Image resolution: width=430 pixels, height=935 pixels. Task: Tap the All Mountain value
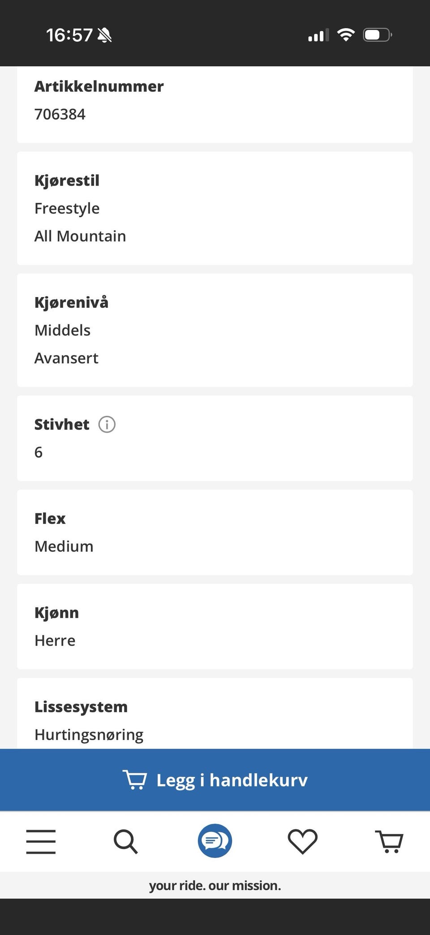point(80,236)
